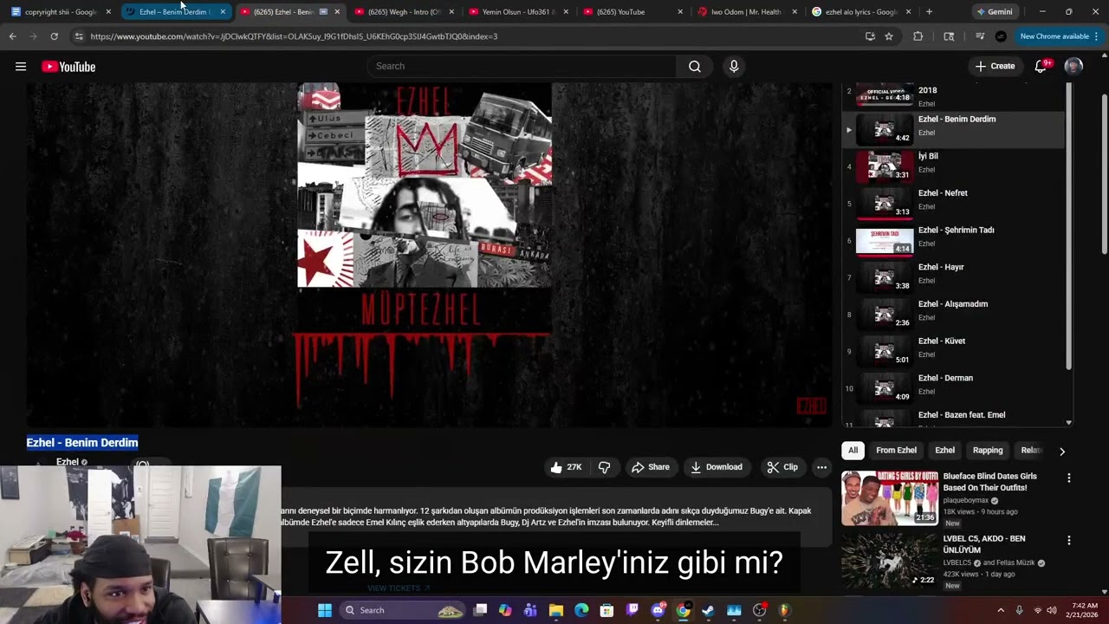The height and width of the screenshot is (624, 1109).
Task: Open the Windows Start menu
Action: coord(324,610)
